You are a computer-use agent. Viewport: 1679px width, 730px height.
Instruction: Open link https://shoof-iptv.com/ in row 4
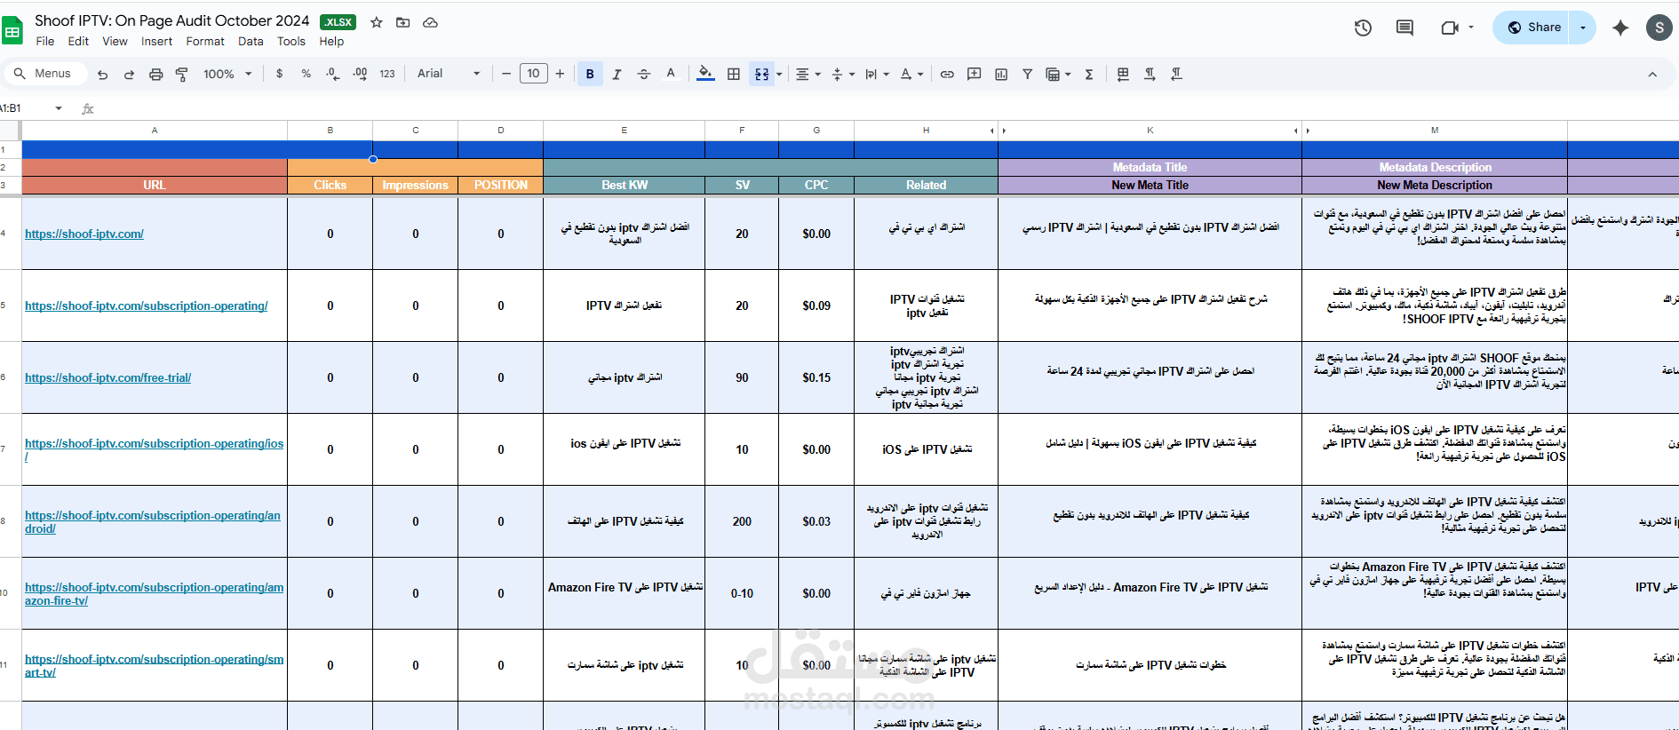click(x=84, y=234)
